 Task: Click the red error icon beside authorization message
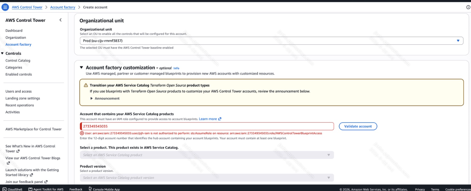(x=82, y=133)
